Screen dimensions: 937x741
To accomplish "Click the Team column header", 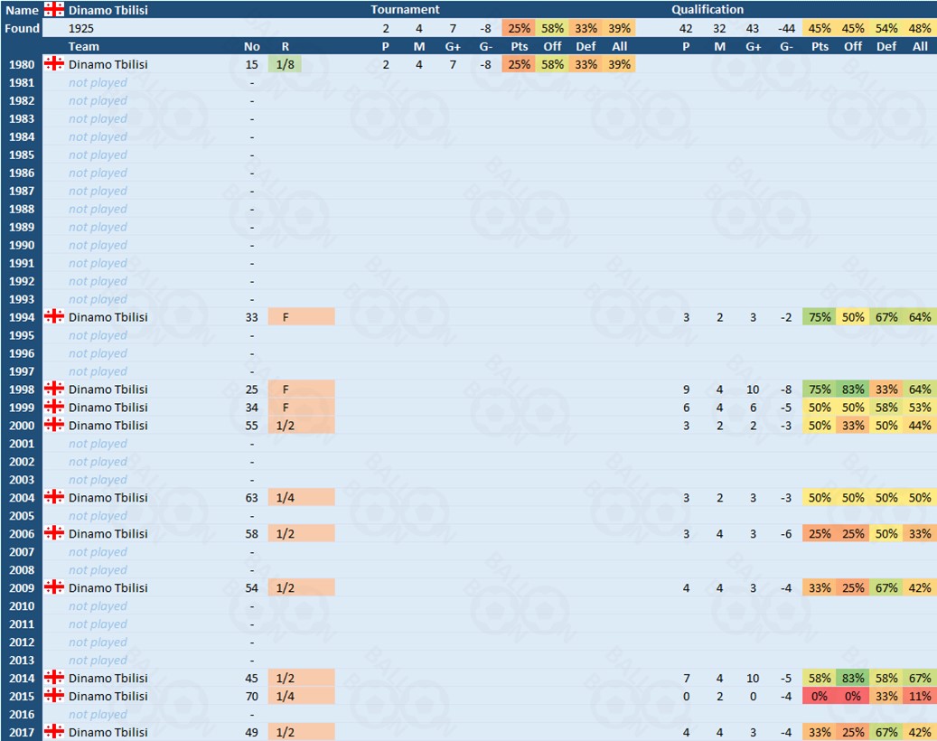I will 84,46.
